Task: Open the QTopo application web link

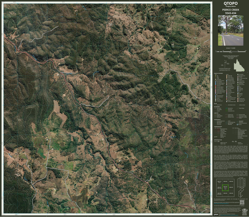Action: (x=221, y=203)
